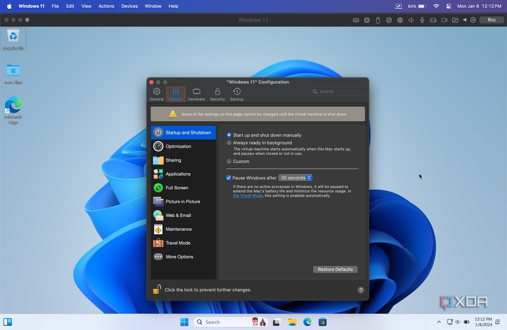The height and width of the screenshot is (330, 507).
Task: Open Web & Email settings
Action: (x=183, y=215)
